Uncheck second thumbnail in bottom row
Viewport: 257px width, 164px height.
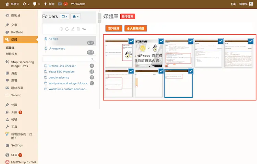pyautogui.click(x=161, y=71)
